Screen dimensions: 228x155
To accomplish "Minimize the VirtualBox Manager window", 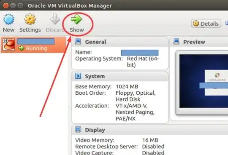I will [x=13, y=5].
